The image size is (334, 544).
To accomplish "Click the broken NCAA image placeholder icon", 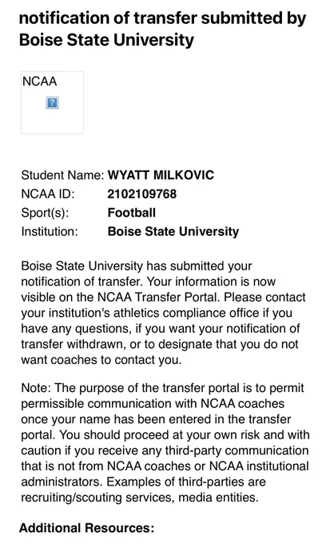I will click(52, 102).
